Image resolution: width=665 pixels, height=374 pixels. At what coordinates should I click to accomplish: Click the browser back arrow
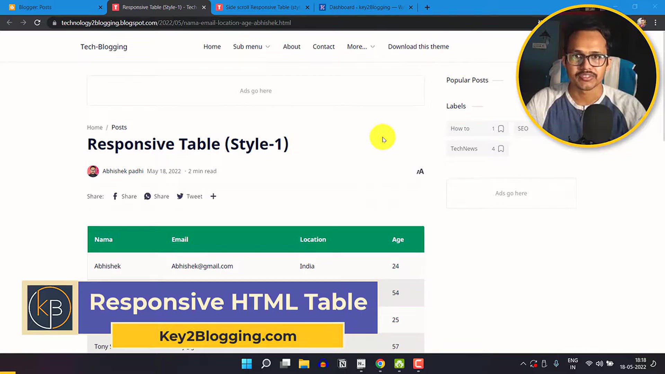click(x=9, y=23)
